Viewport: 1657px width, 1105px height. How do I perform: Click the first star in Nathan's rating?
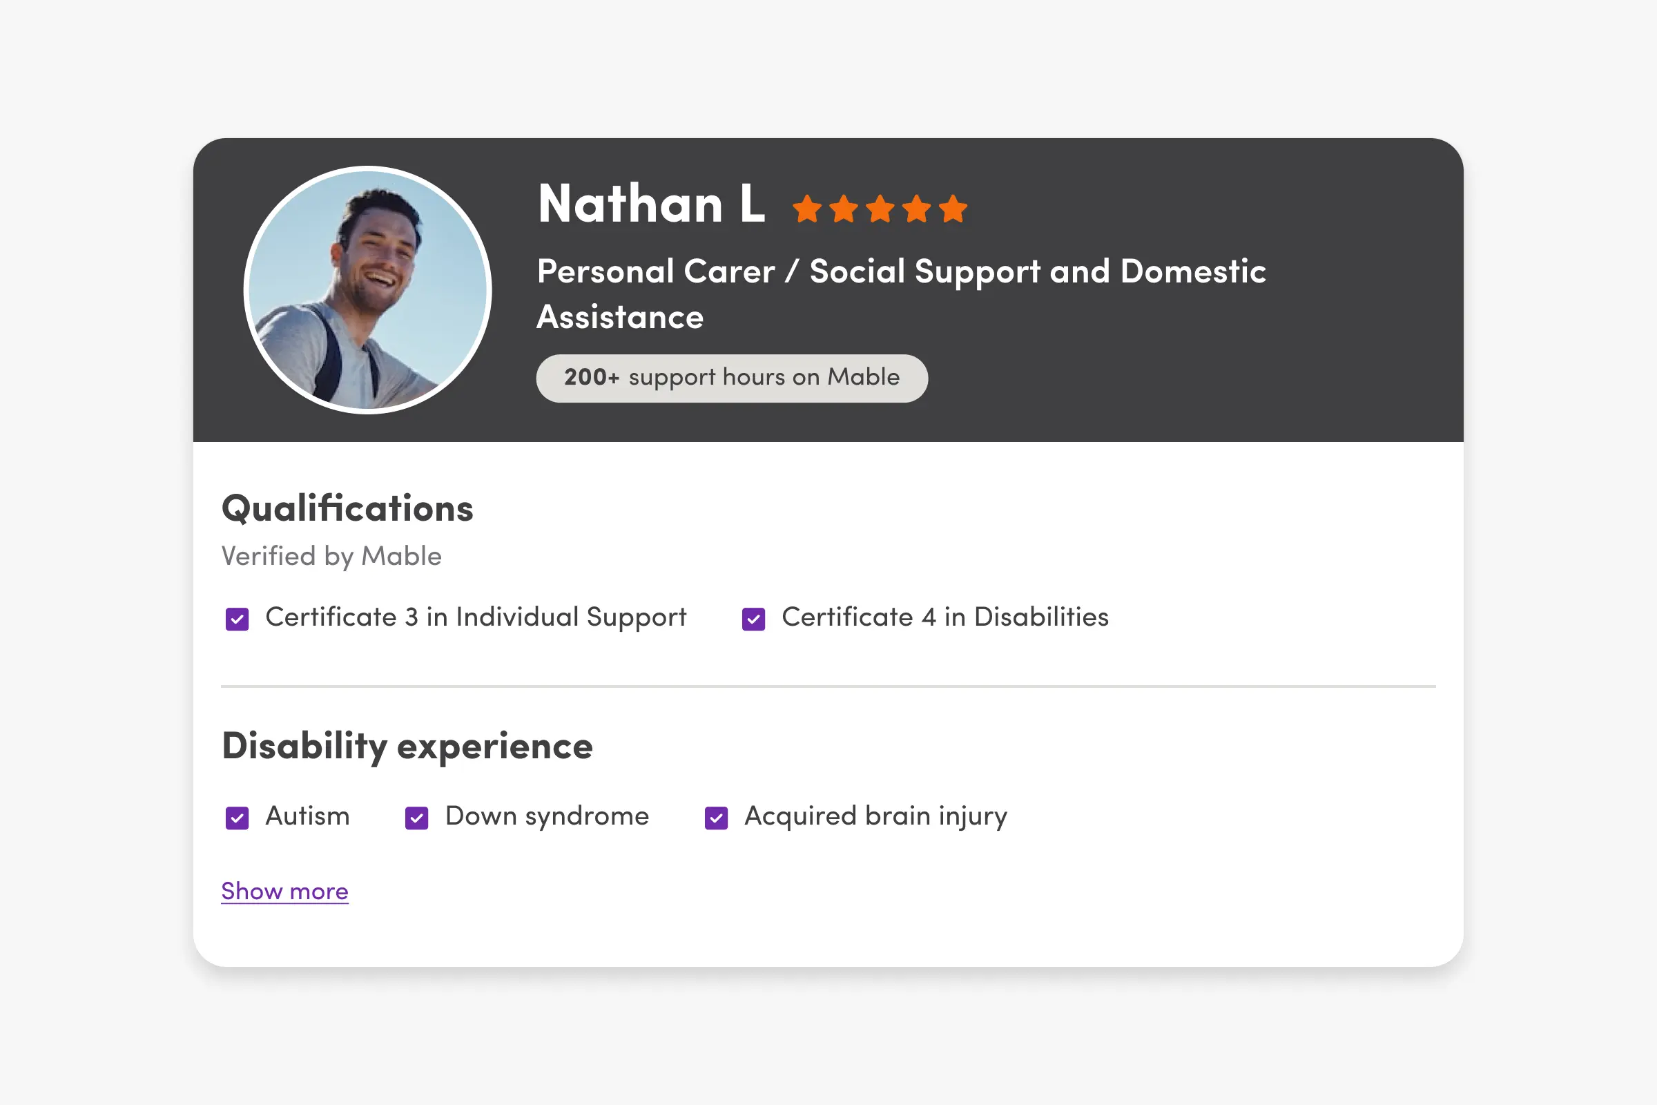[x=806, y=209]
